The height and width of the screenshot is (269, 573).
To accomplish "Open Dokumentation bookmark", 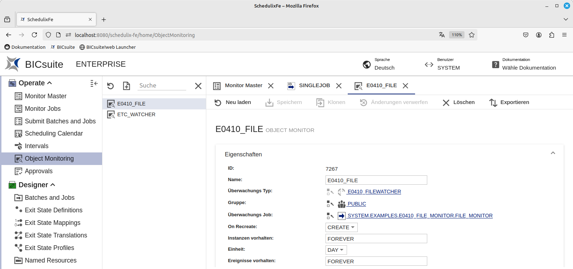I will pos(25,47).
